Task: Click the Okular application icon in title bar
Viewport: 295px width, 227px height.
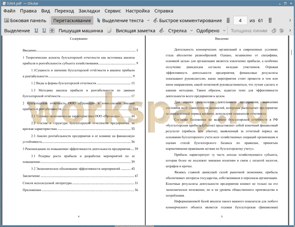Action: click(x=4, y=3)
